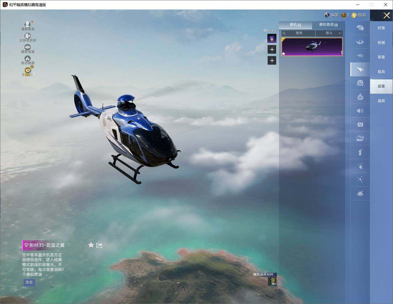Click the gold collection level badge
Viewport: 393px width, 304px height.
pos(28,70)
